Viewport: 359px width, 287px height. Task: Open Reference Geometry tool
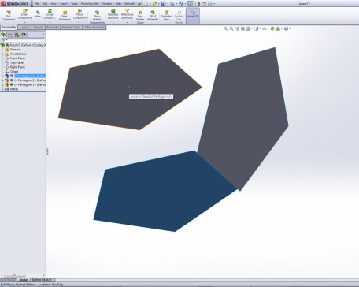point(127,14)
